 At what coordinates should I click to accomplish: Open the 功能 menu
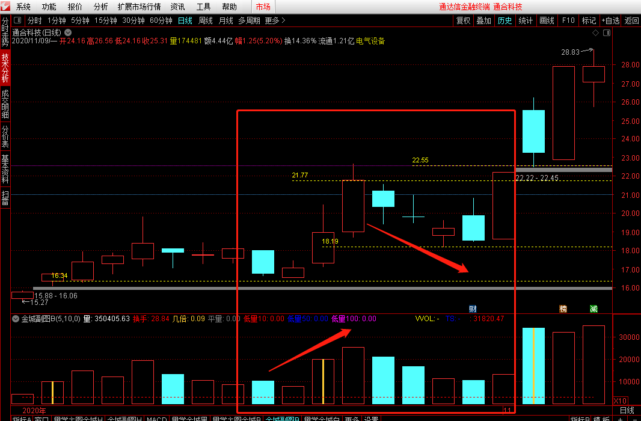pos(49,7)
